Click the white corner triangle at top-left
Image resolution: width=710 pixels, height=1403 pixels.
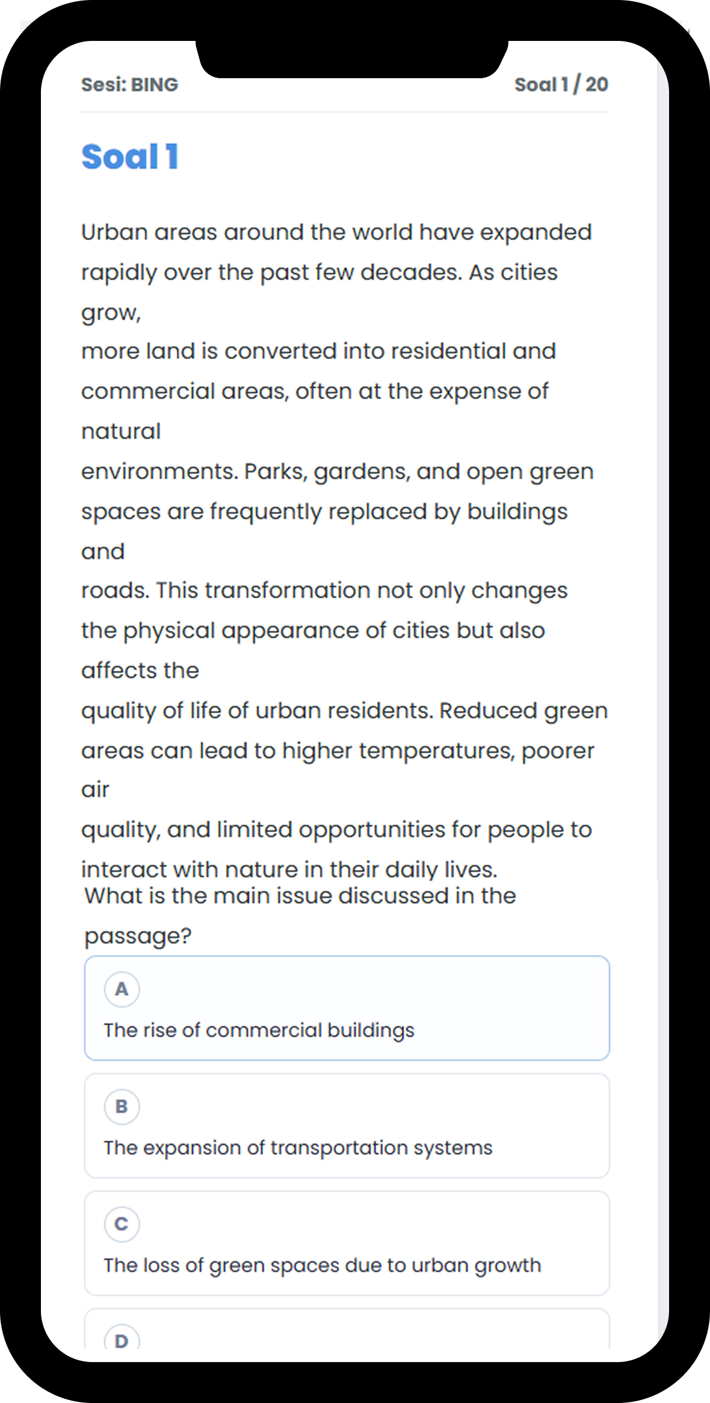26,26
